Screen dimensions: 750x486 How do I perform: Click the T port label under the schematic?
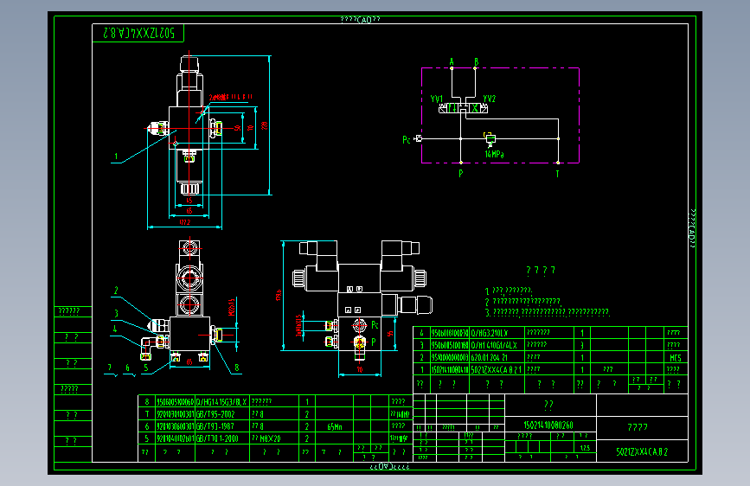coord(557,174)
